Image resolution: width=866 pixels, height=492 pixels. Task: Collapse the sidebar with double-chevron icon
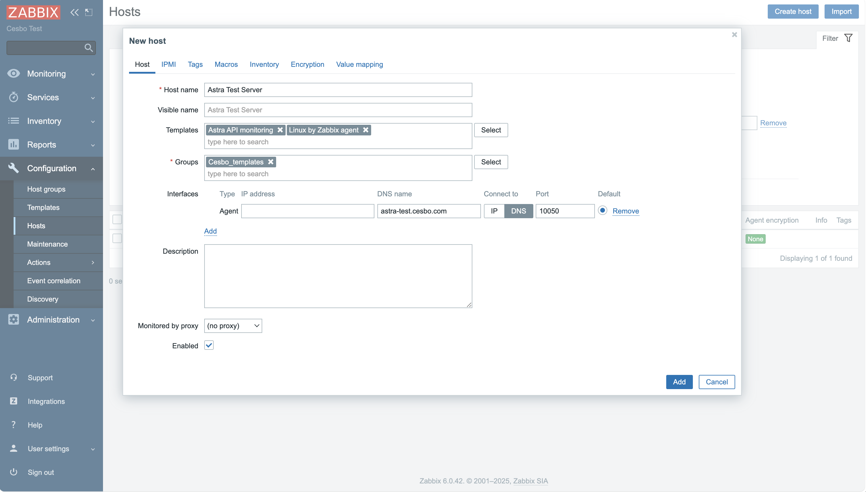point(74,12)
